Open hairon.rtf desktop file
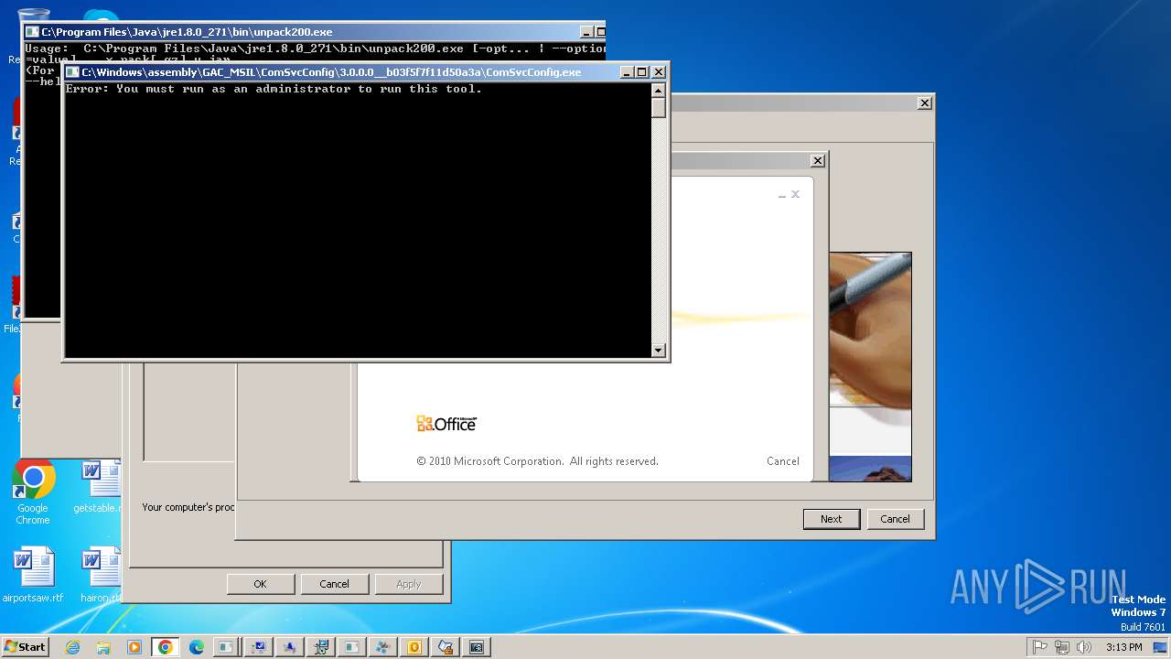The image size is (1171, 659). click(x=101, y=576)
